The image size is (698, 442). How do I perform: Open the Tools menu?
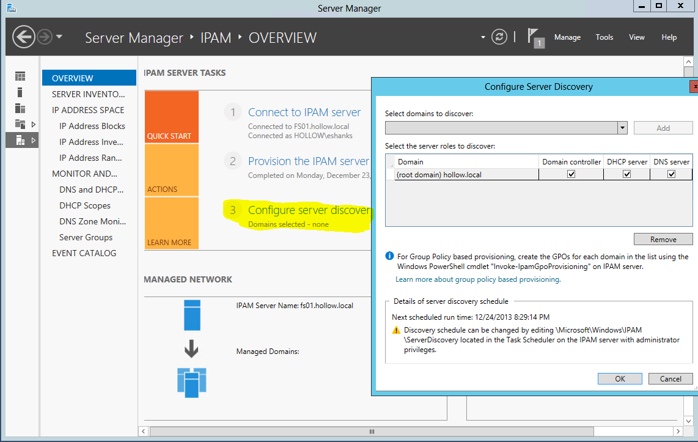coord(604,37)
